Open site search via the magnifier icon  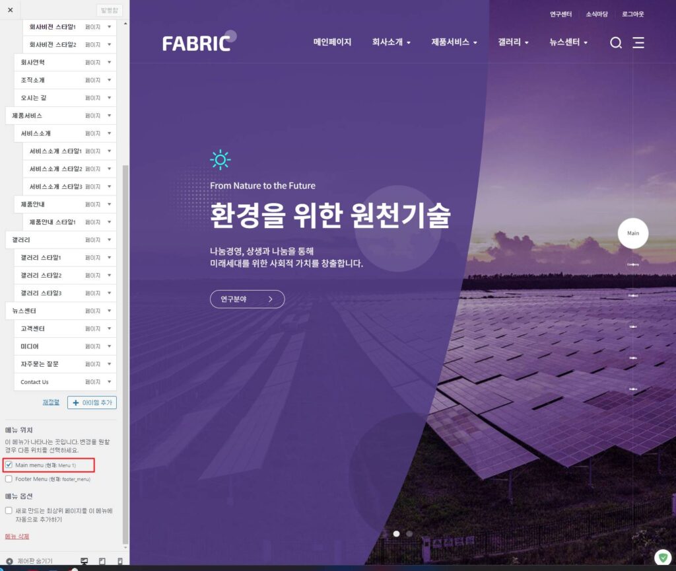pos(615,43)
